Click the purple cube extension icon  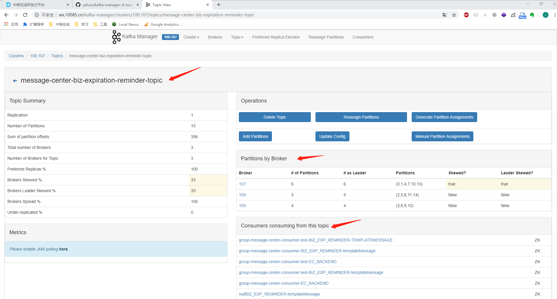504,15
